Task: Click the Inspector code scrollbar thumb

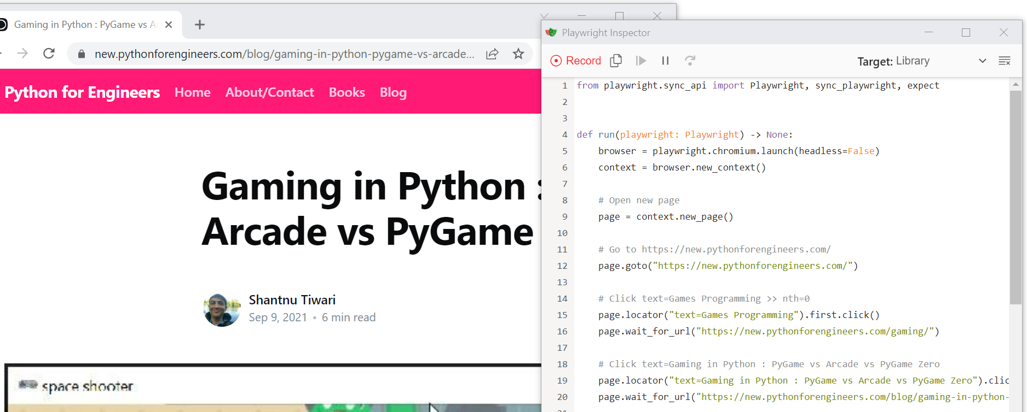Action: [1016, 197]
